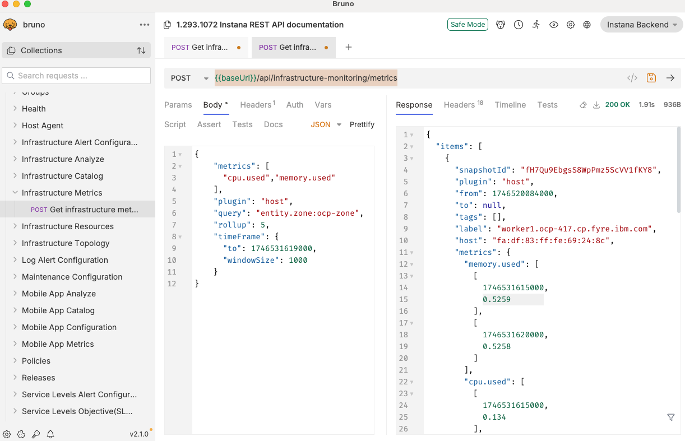This screenshot has width=685, height=441.
Task: Fold the items array at response line 2
Action: coord(412,147)
